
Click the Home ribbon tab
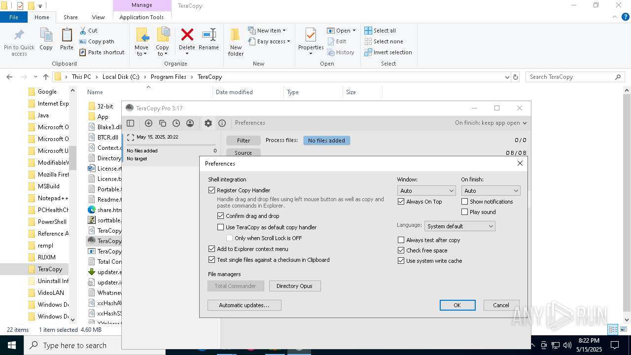pyautogui.click(x=42, y=17)
